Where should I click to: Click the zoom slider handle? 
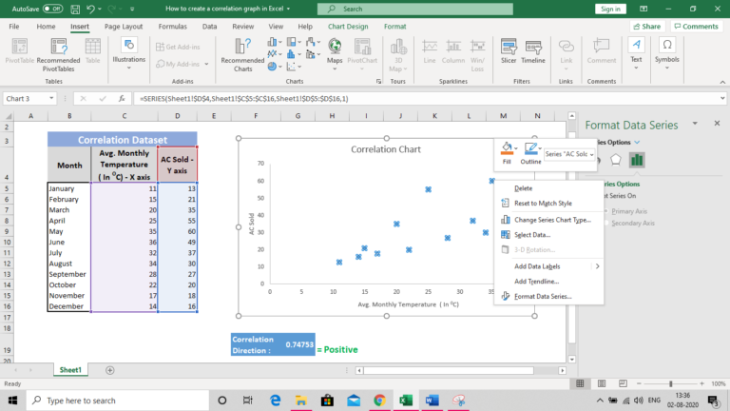(x=671, y=384)
